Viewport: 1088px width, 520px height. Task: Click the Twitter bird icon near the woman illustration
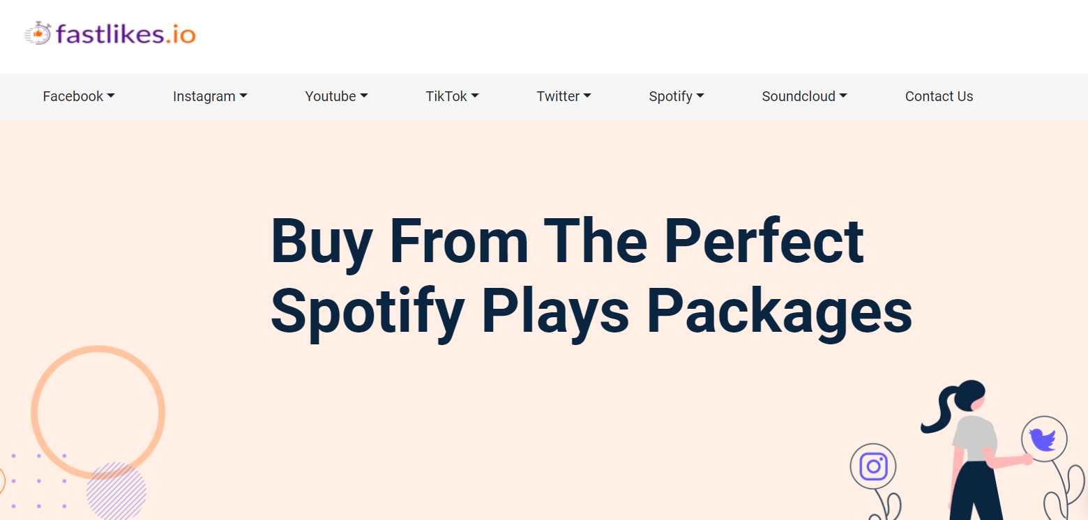(x=1043, y=440)
